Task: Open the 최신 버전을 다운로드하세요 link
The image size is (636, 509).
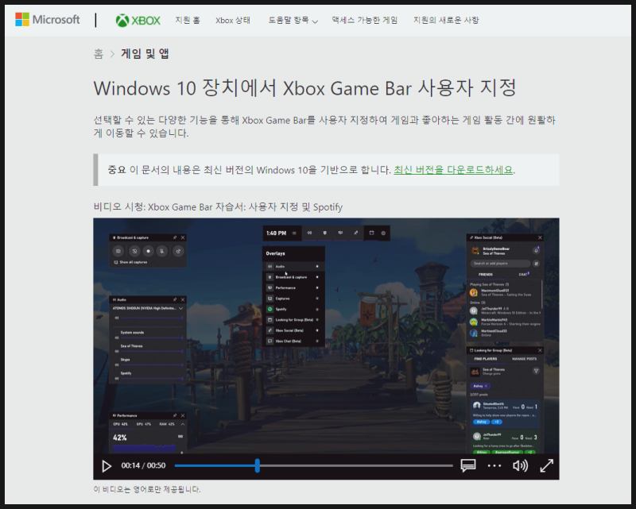Action: [453, 170]
